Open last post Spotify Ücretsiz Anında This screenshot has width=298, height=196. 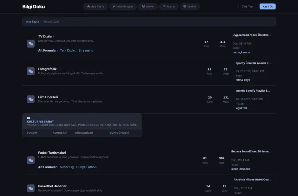tap(253, 63)
